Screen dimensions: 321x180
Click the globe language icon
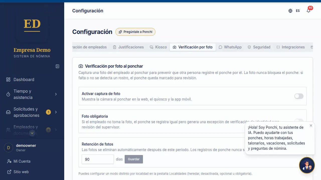(x=290, y=11)
